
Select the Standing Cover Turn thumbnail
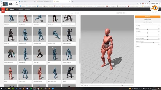coord(69,53)
